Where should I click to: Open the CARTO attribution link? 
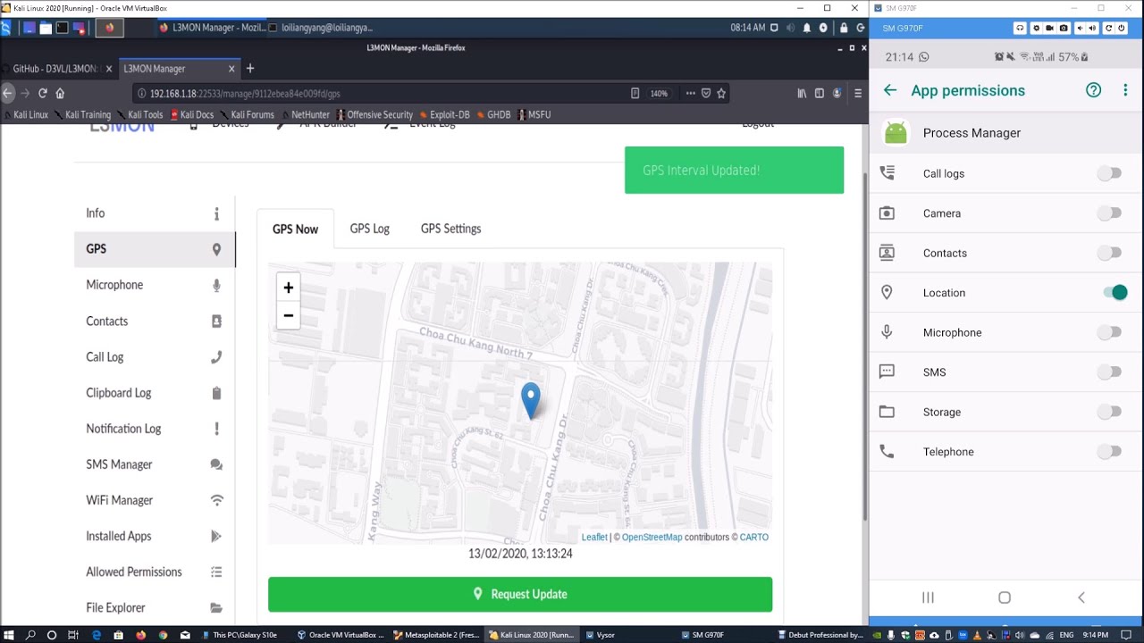753,538
